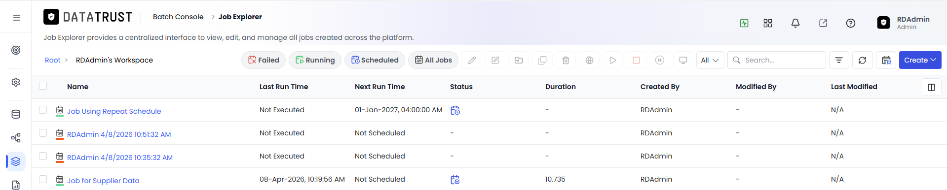Click the 01-Jan-2027, 04:00:00 AM cell
The width and height of the screenshot is (947, 190).
(398, 110)
